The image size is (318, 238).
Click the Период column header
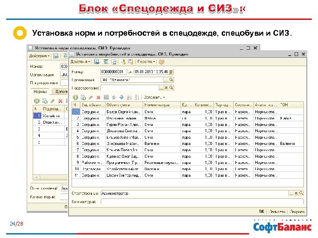point(223,105)
